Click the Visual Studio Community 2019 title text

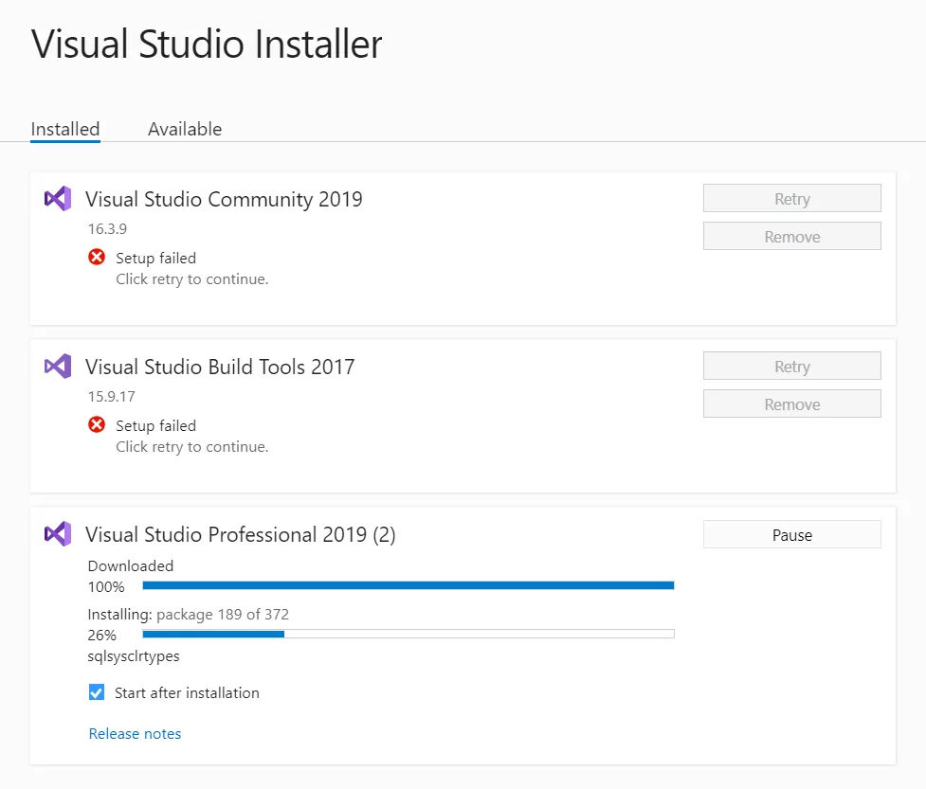click(224, 199)
